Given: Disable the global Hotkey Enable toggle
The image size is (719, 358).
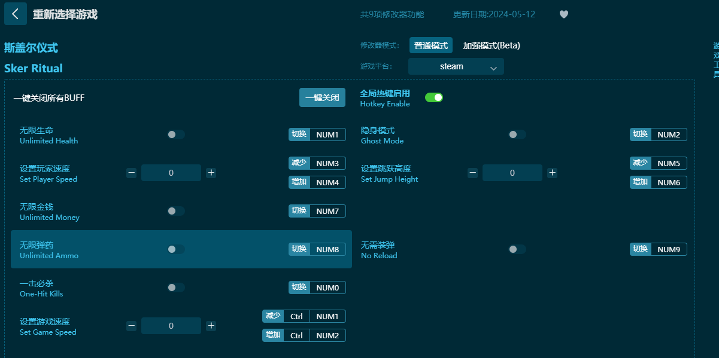Looking at the screenshot, I should click(x=434, y=97).
